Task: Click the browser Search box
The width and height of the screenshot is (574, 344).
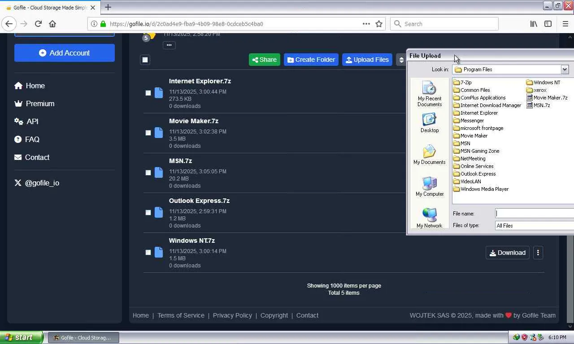Action: [x=444, y=24]
